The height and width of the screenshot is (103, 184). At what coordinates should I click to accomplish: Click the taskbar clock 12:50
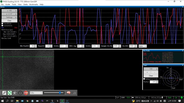point(172,101)
